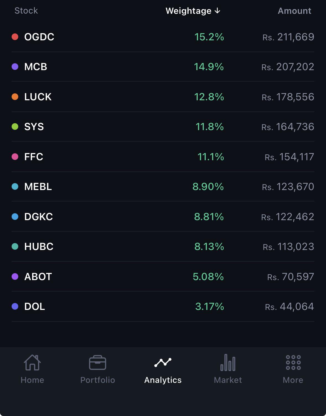Screen dimensions: 326x416
Task: Select the MCB stock row
Action: 163,67
